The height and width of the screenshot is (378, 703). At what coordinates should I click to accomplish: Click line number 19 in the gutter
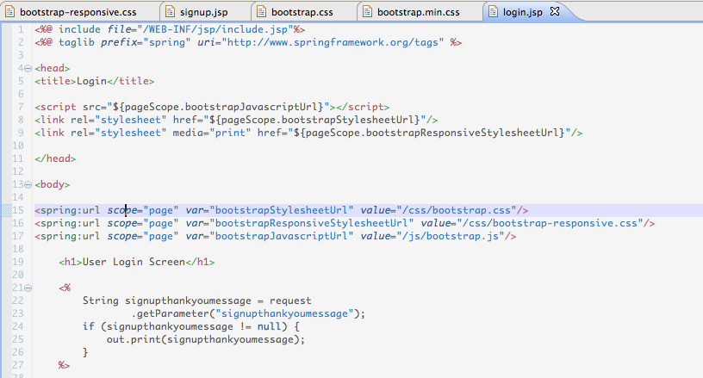[x=18, y=262]
